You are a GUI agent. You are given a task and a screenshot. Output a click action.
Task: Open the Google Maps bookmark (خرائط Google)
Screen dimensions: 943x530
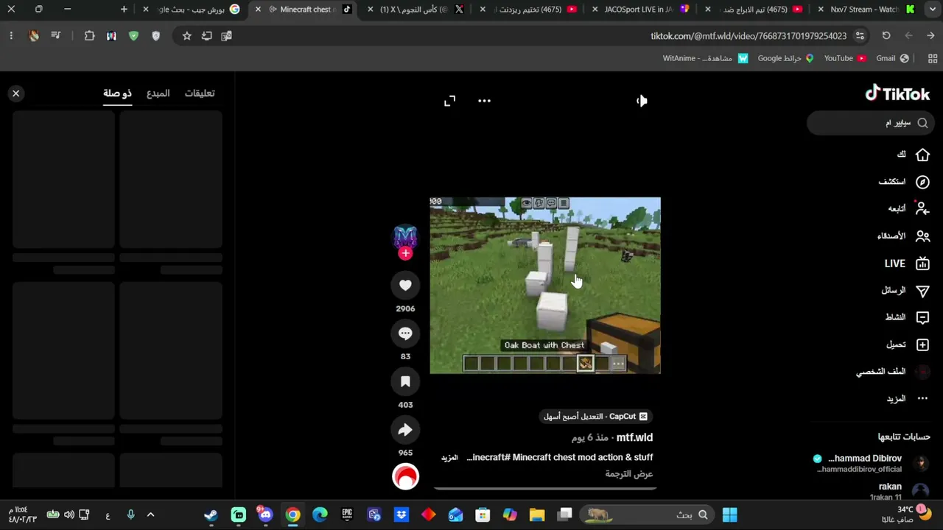click(786, 58)
